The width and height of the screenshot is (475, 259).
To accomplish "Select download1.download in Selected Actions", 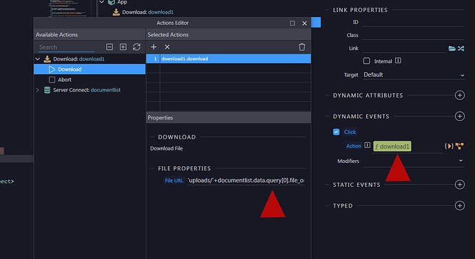I will click(229, 58).
